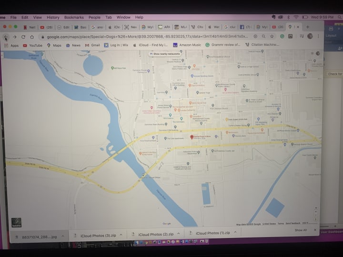Switch to the MLA tab
Screen dimensions: 343x257
[x=181, y=27]
